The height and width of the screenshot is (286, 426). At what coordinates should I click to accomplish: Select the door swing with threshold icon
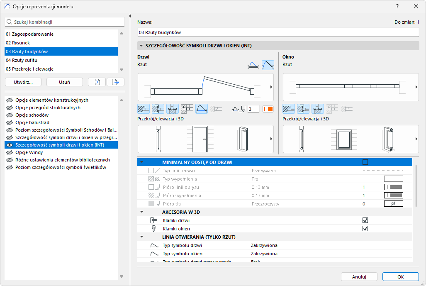point(253,65)
